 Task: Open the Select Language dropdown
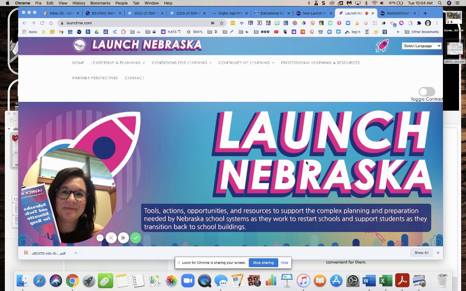(x=422, y=46)
